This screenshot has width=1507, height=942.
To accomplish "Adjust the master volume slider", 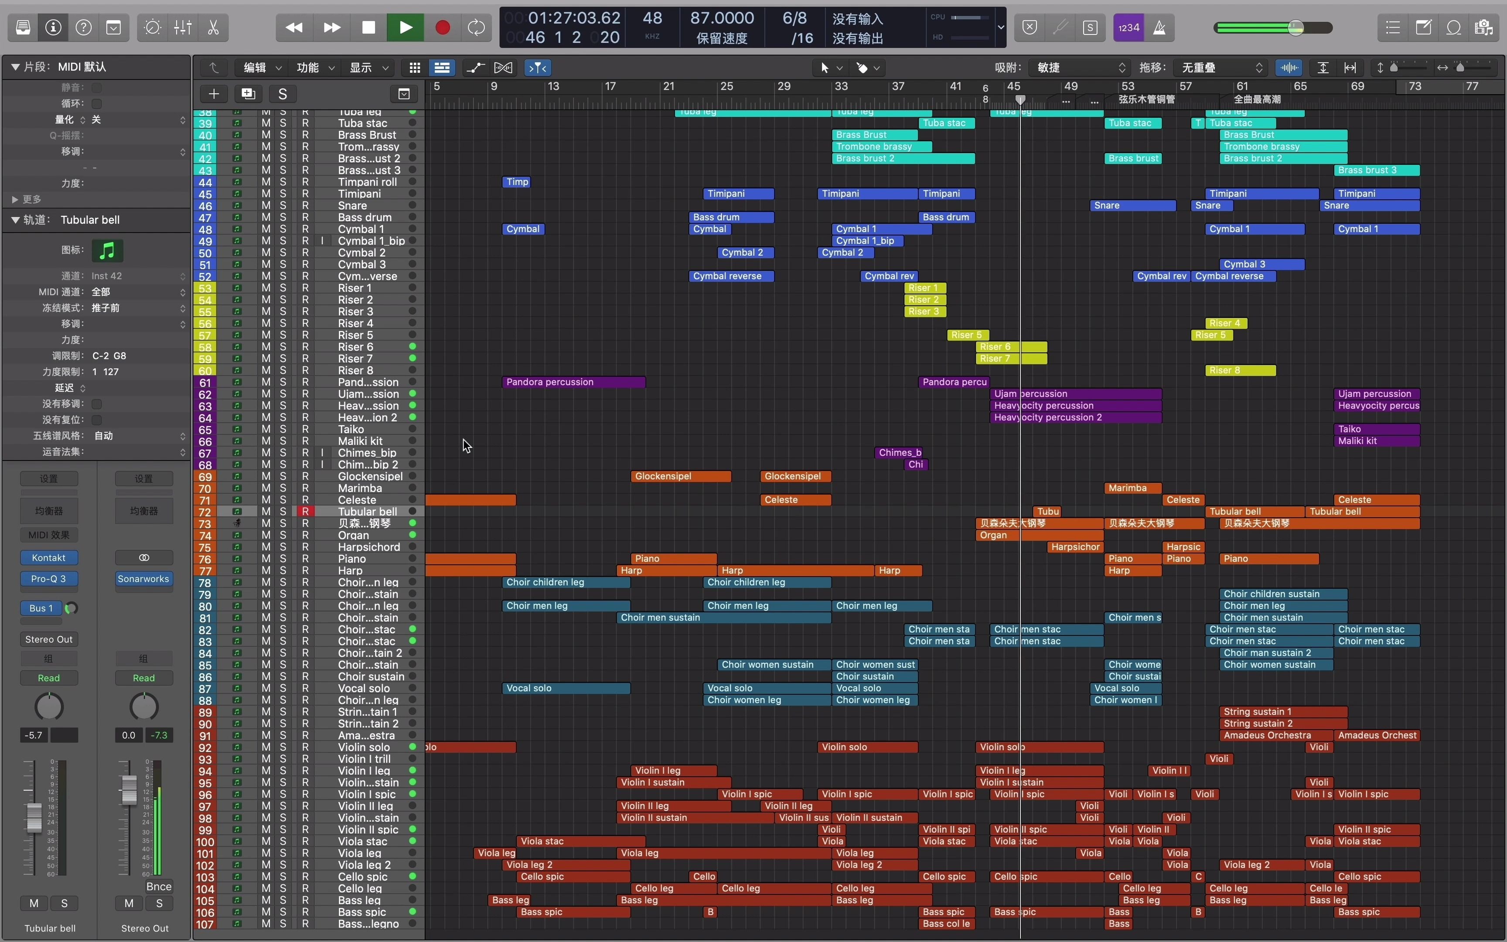I will pyautogui.click(x=1273, y=27).
